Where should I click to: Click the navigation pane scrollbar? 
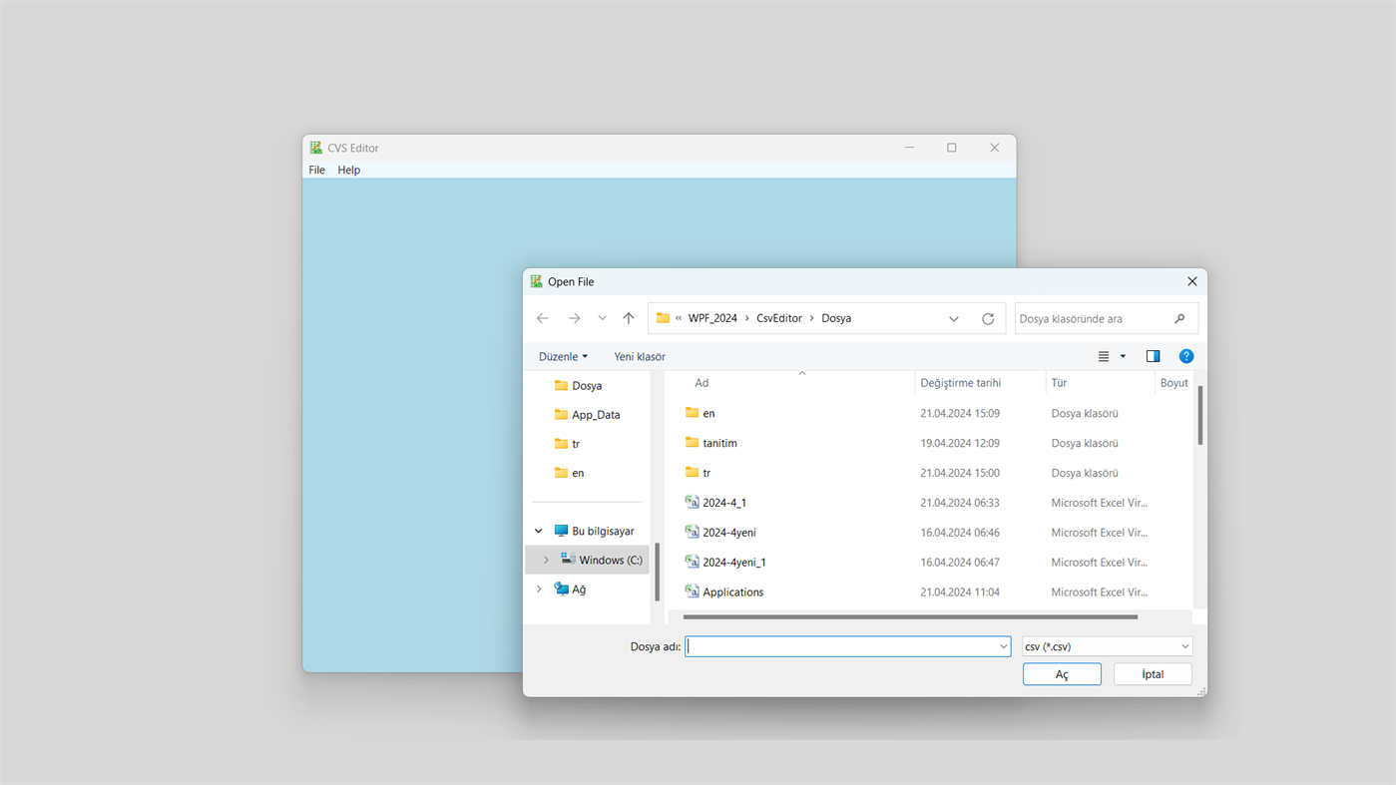[657, 572]
